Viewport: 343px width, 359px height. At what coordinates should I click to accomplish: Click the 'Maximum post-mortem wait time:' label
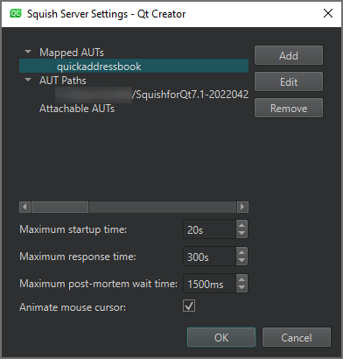[x=98, y=284]
